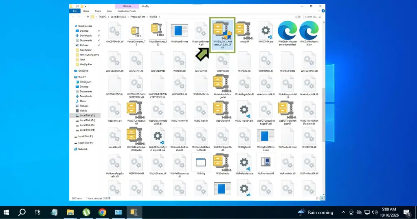This screenshot has width=417, height=219.
Task: Select the WzExpForSPExtension application icon
Action: click(266, 136)
